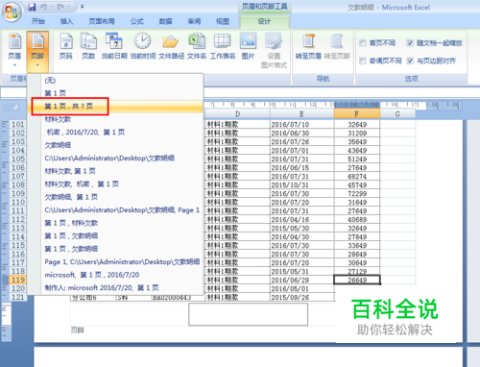480x367 pixels.
Task: Switch to 审阅 ribbon tab
Action: [194, 21]
